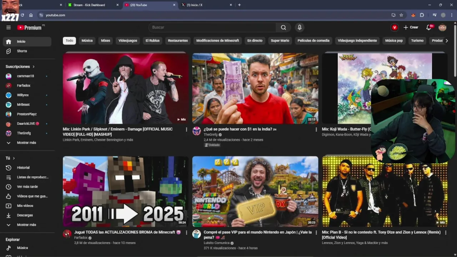The image size is (457, 257).
Task: Click the browser home button
Action: 31,15
